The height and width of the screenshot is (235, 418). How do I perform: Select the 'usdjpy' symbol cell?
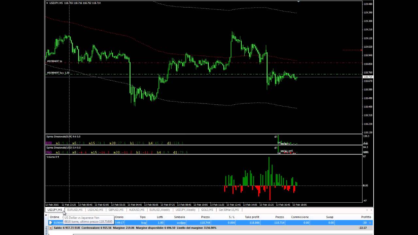[181, 223]
